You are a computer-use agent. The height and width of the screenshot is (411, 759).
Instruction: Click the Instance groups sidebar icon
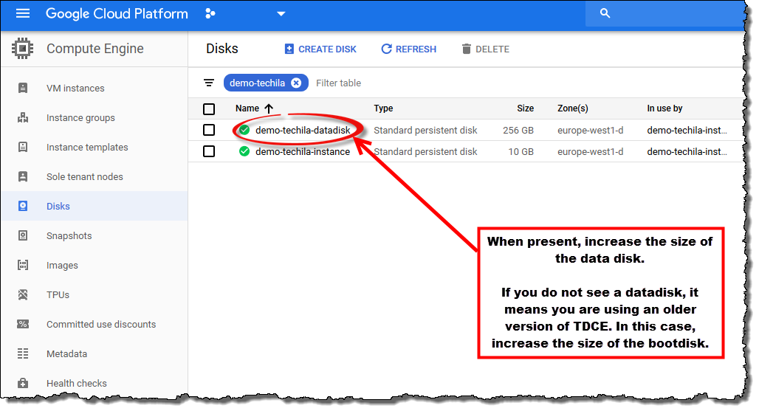point(23,117)
